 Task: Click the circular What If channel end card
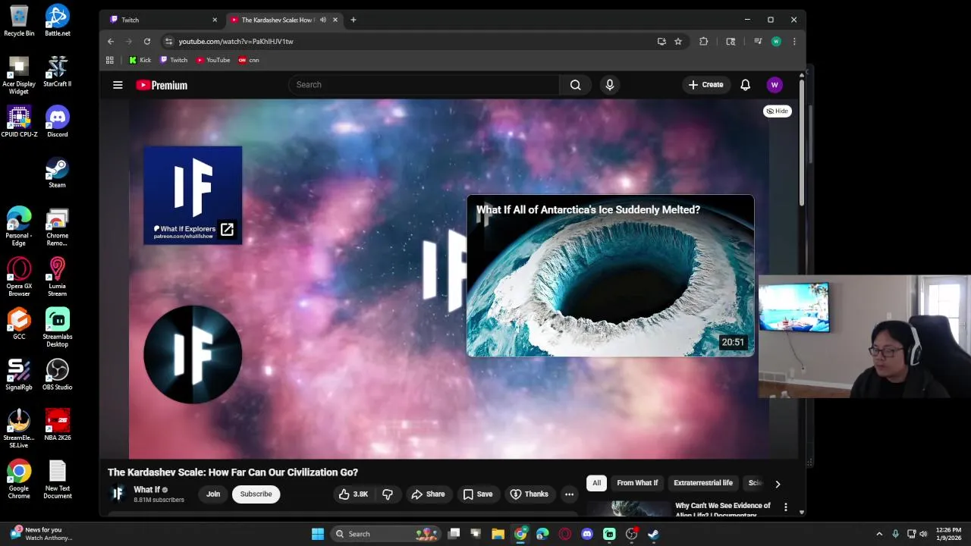pos(193,354)
